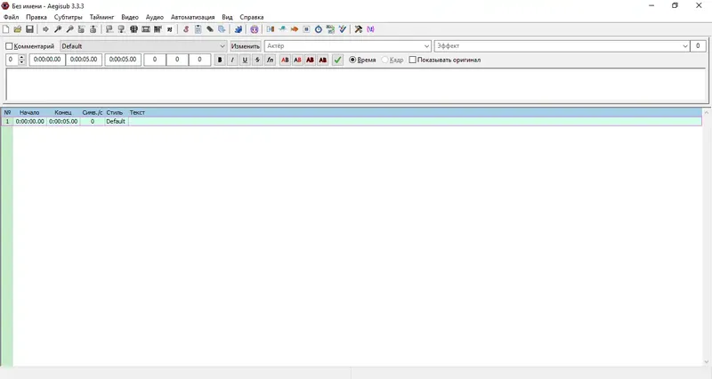Toggle strikeout with the S button
The image size is (712, 379).
tap(257, 60)
